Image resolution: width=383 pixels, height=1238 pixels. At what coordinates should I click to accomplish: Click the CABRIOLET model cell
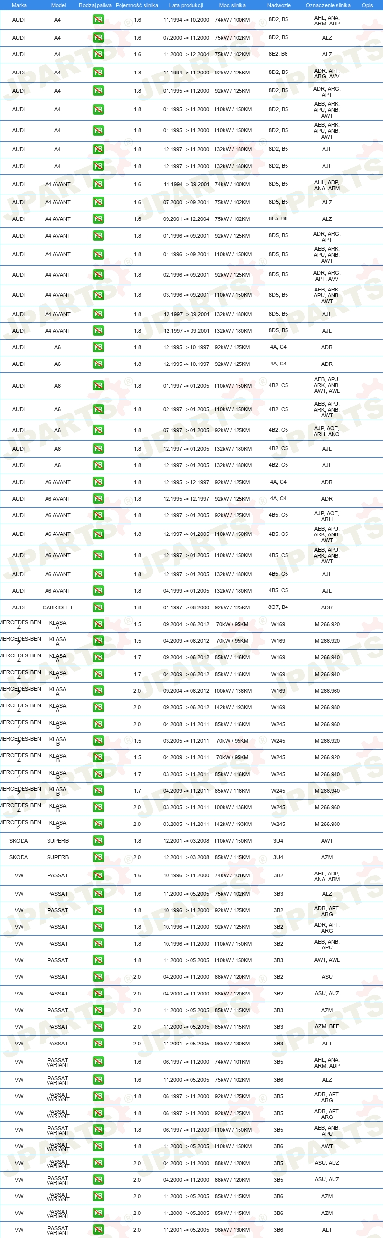tap(58, 607)
